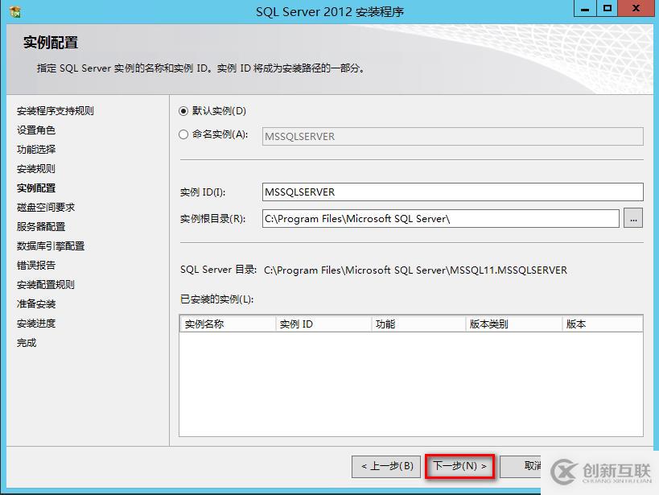Viewport: 659px width, 495px height.
Task: Select 数据库引擎配置 step in sidebar
Action: click(51, 246)
